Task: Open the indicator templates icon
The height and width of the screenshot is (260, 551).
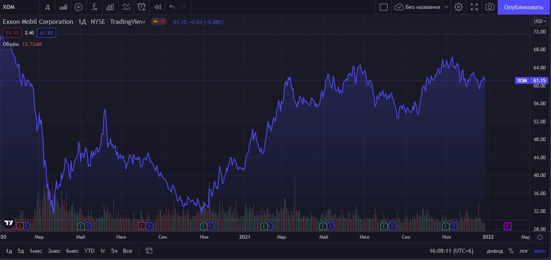Action: pos(126,7)
